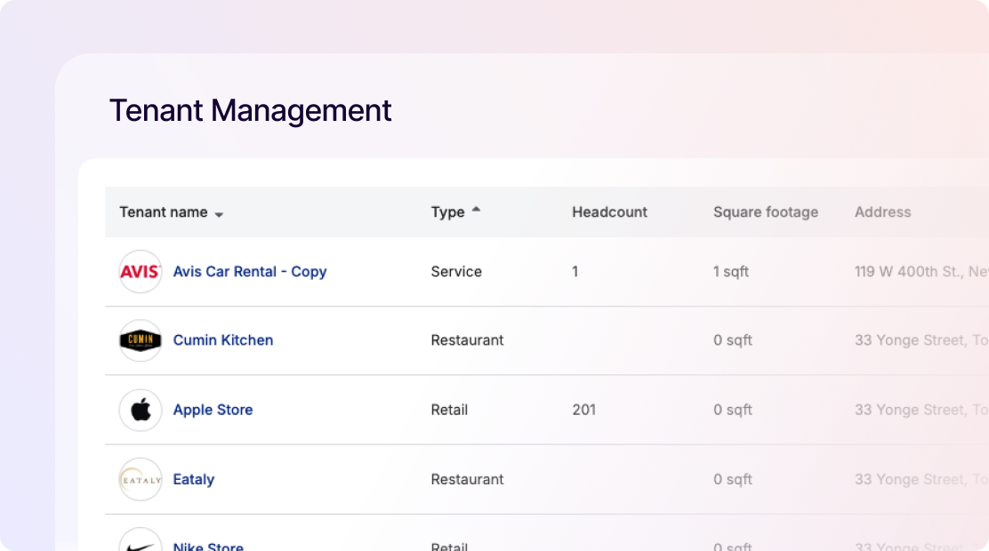Image resolution: width=989 pixels, height=551 pixels.
Task: Click the Square footage column header
Action: coord(765,212)
